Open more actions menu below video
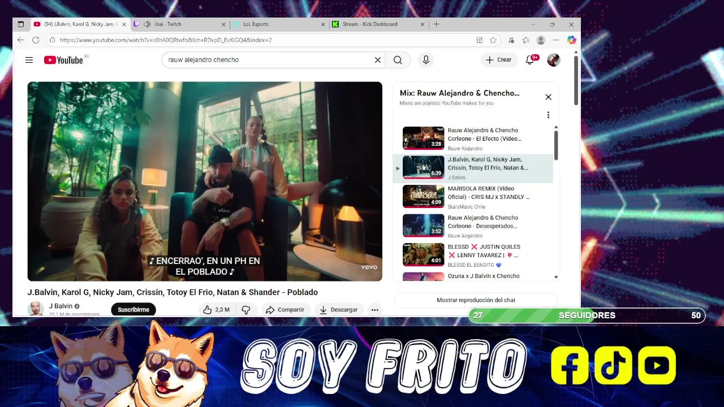The image size is (724, 407). 374,310
